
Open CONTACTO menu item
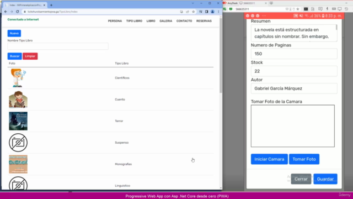click(184, 21)
